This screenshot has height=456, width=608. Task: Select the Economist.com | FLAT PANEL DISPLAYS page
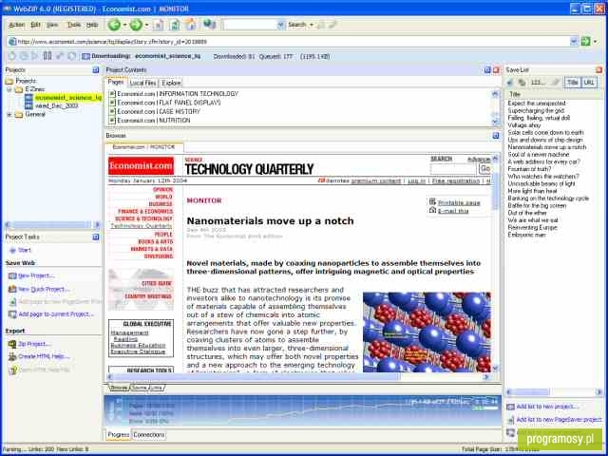(169, 103)
